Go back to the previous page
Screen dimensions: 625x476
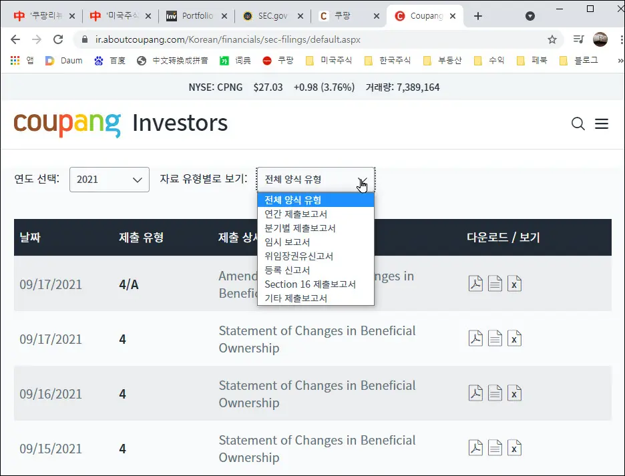15,39
